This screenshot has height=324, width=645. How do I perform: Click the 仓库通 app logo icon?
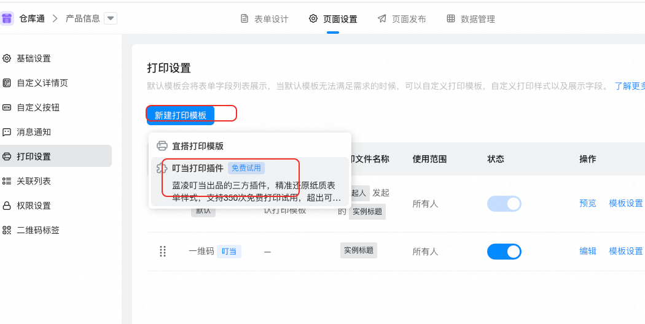coord(7,18)
